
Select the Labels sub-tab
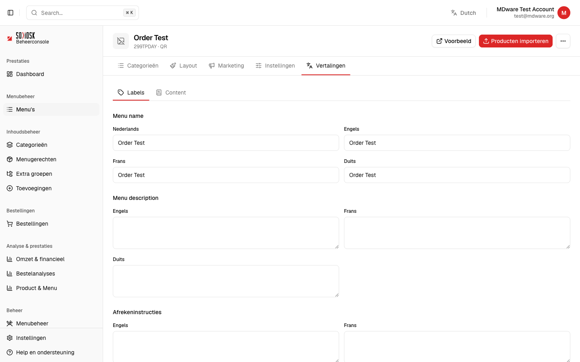pos(131,93)
